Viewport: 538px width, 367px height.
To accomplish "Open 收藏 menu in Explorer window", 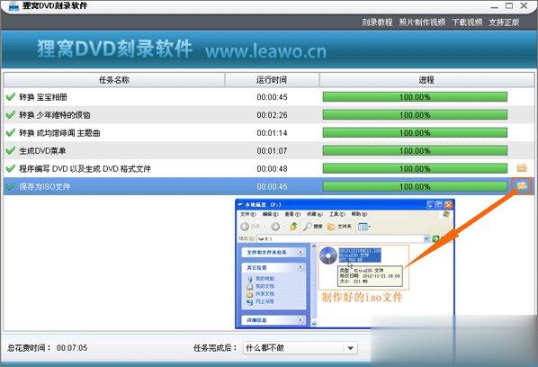I will pyautogui.click(x=315, y=214).
